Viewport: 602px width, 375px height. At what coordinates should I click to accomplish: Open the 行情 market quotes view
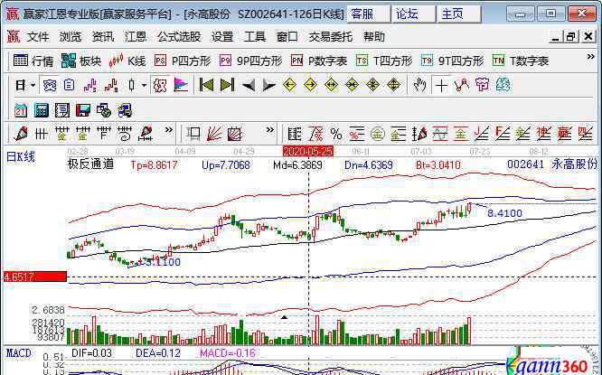click(x=33, y=61)
